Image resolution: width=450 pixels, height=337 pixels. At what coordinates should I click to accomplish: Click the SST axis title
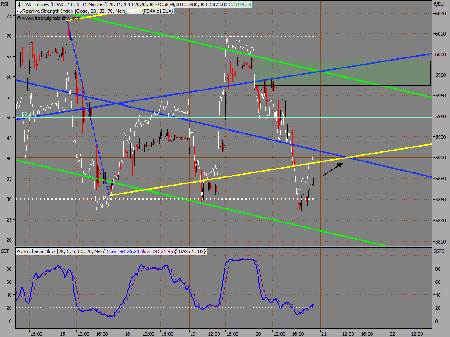coord(5,251)
